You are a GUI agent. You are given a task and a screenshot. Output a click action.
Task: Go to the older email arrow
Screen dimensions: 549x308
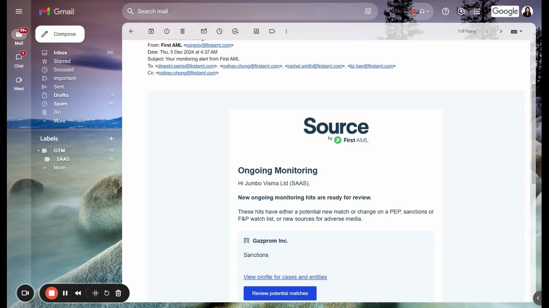coord(501,31)
